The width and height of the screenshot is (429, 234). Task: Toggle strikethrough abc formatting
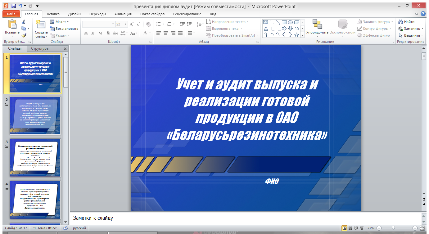click(x=115, y=33)
